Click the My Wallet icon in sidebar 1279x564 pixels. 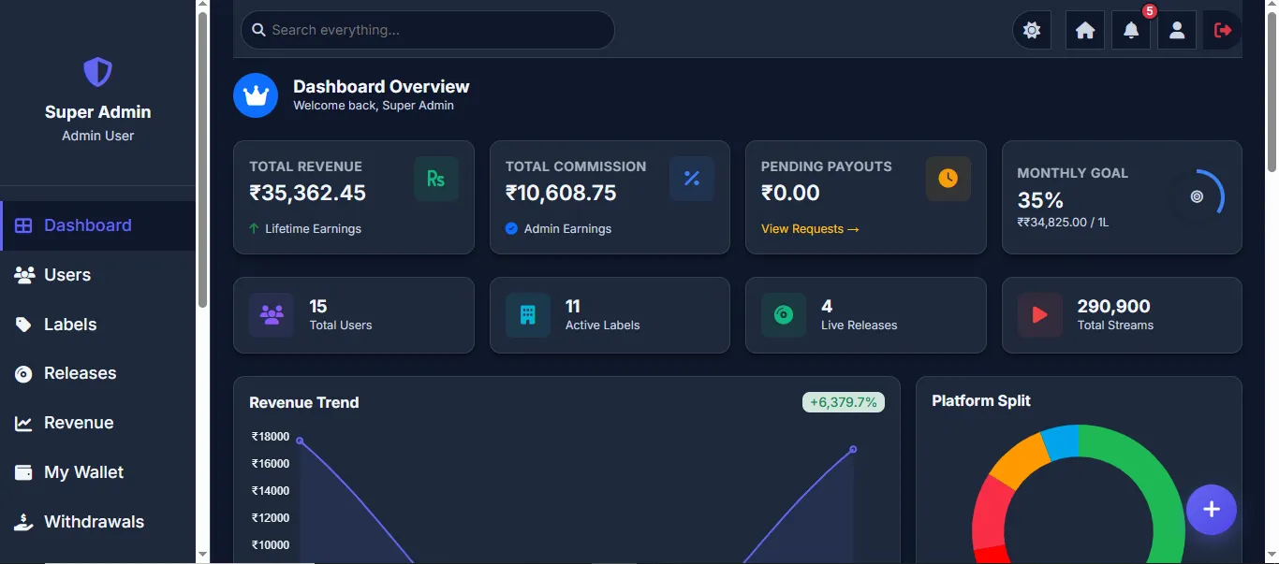click(23, 472)
